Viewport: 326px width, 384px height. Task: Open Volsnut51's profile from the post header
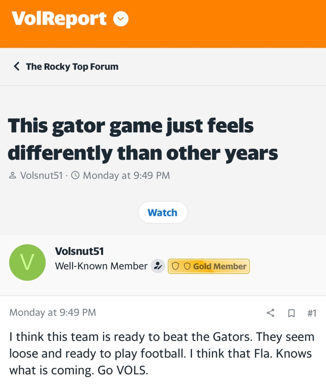[x=79, y=251]
